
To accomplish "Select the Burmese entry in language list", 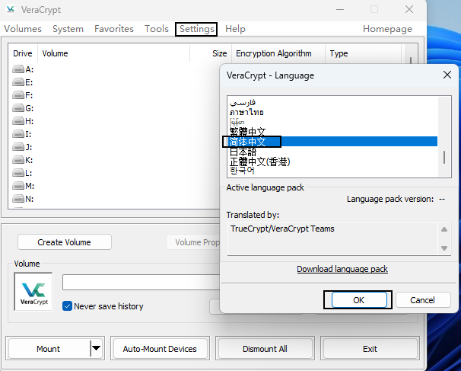I will point(333,122).
